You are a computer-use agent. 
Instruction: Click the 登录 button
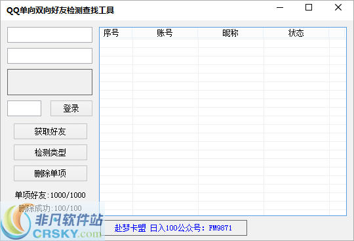click(x=71, y=108)
